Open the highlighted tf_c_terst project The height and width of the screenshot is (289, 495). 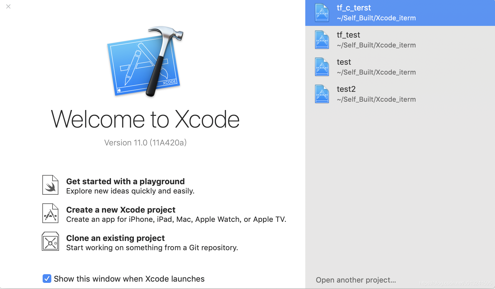point(353,8)
